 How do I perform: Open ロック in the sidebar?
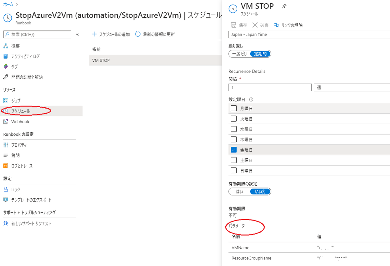pos(16,189)
